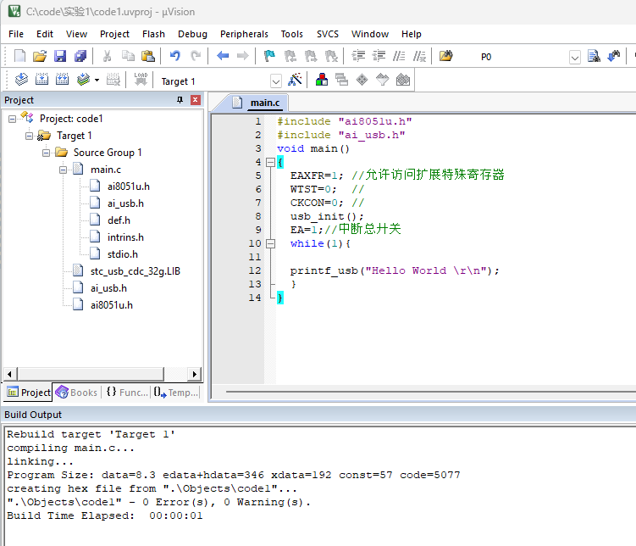Click the Pack Installer icon

(403, 80)
